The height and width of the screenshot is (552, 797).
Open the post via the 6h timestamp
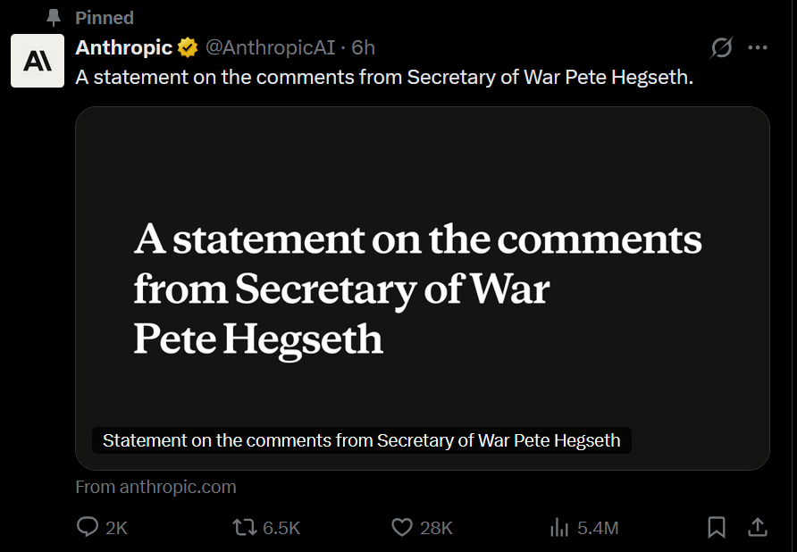coord(364,47)
